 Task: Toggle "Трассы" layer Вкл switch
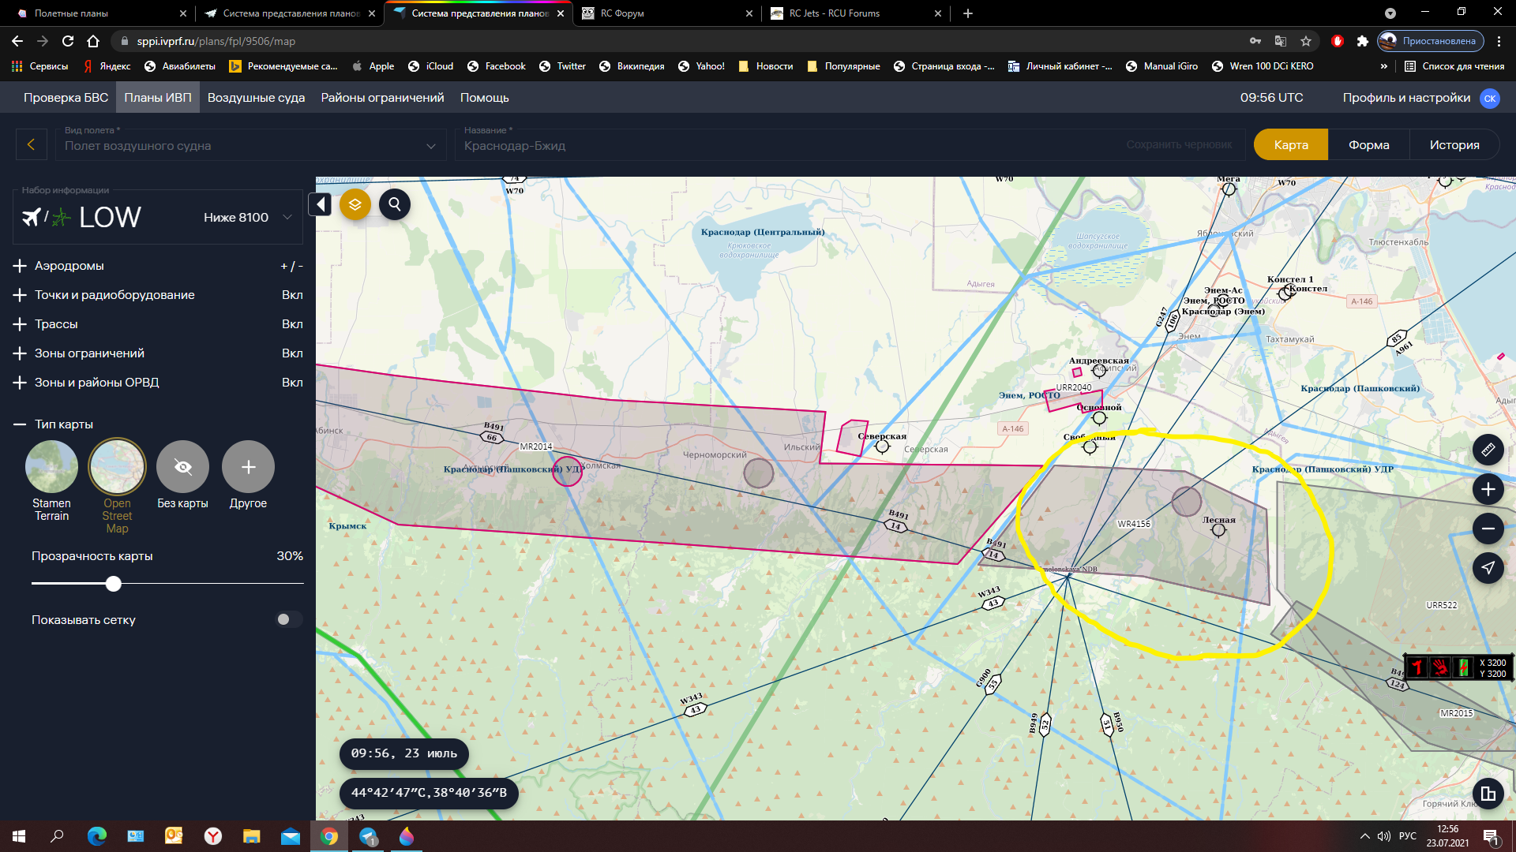pos(292,324)
